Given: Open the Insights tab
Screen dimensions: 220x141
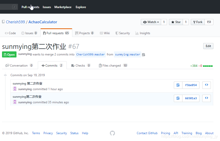Looking at the screenshot, I should pyautogui.click(x=143, y=33).
